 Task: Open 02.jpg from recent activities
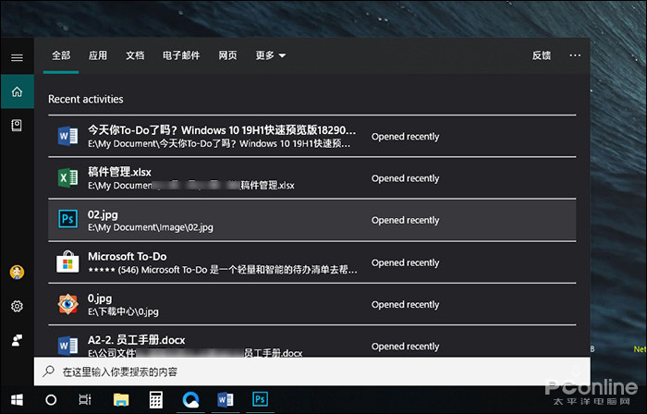pos(312,220)
